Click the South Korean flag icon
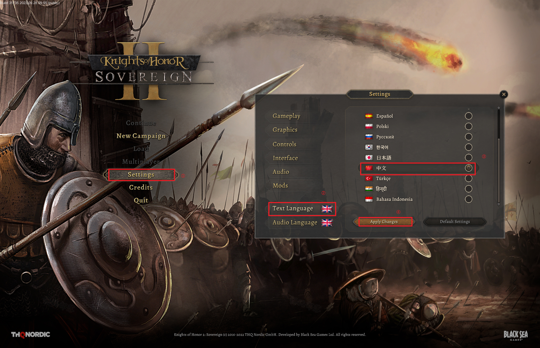The width and height of the screenshot is (540, 348). [x=369, y=147]
